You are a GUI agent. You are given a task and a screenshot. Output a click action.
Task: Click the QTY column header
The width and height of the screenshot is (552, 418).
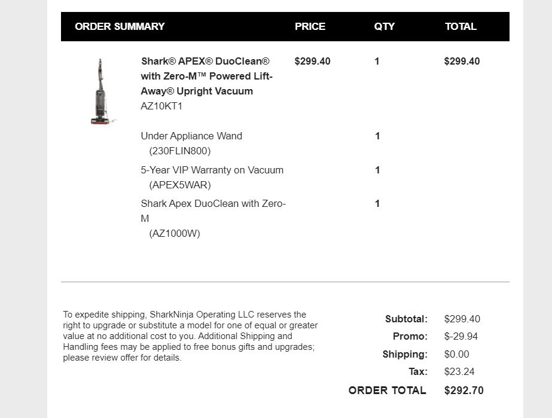[x=385, y=26]
